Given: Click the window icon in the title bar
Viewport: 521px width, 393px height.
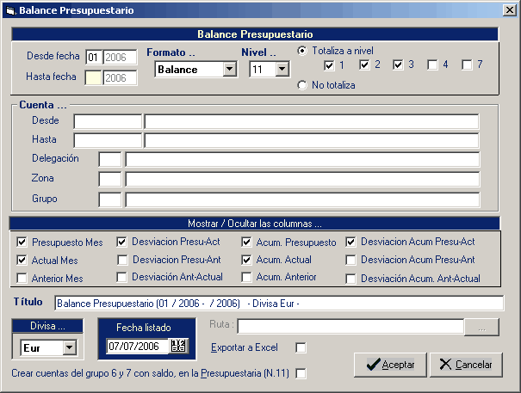Looking at the screenshot, I should tap(10, 10).
